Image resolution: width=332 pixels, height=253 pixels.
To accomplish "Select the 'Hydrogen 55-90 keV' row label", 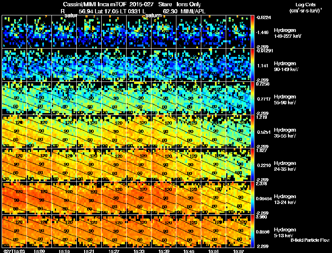I will [x=285, y=100].
